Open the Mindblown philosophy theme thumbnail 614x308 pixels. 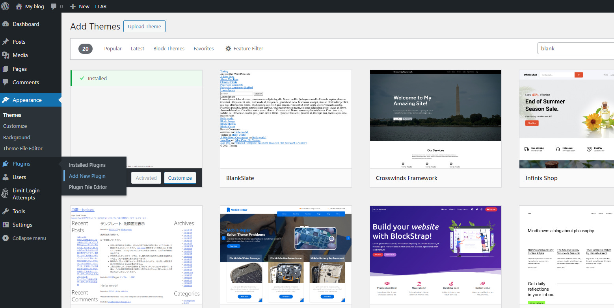point(567,255)
